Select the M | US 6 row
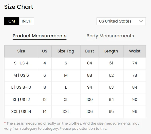 point(75,76)
